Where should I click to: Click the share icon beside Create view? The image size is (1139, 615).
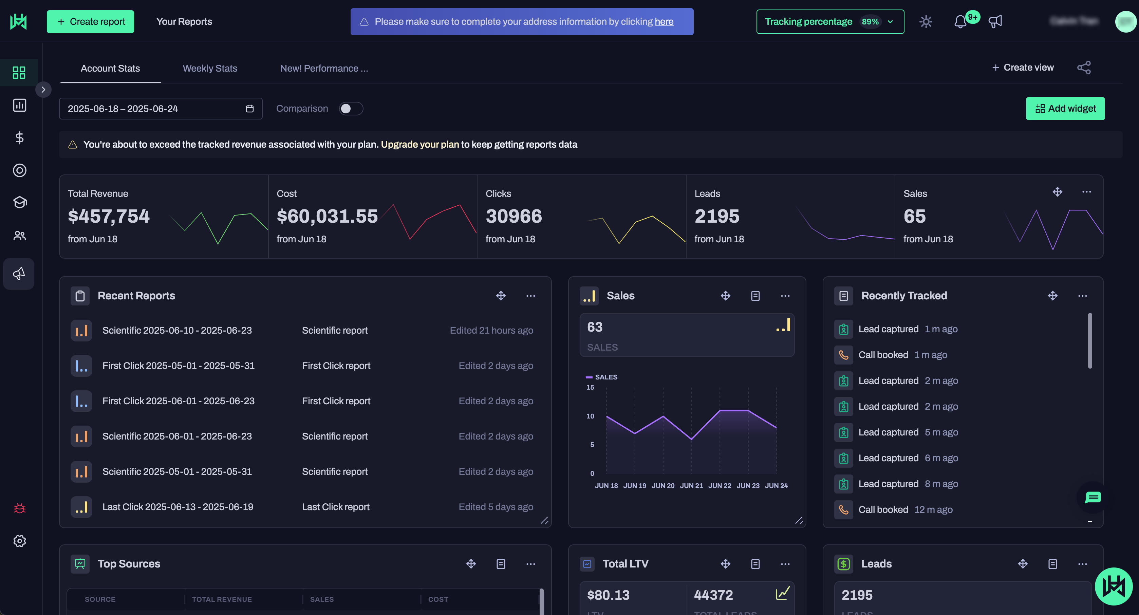[1084, 68]
